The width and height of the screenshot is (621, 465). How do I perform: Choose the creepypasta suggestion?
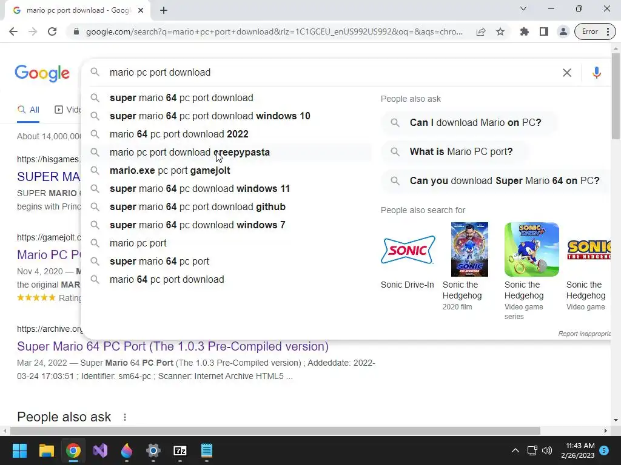click(x=227, y=152)
